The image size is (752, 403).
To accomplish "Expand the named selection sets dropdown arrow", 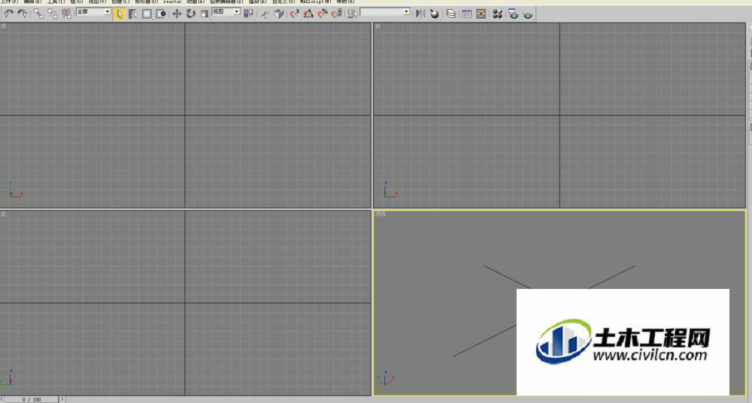I will coord(407,11).
